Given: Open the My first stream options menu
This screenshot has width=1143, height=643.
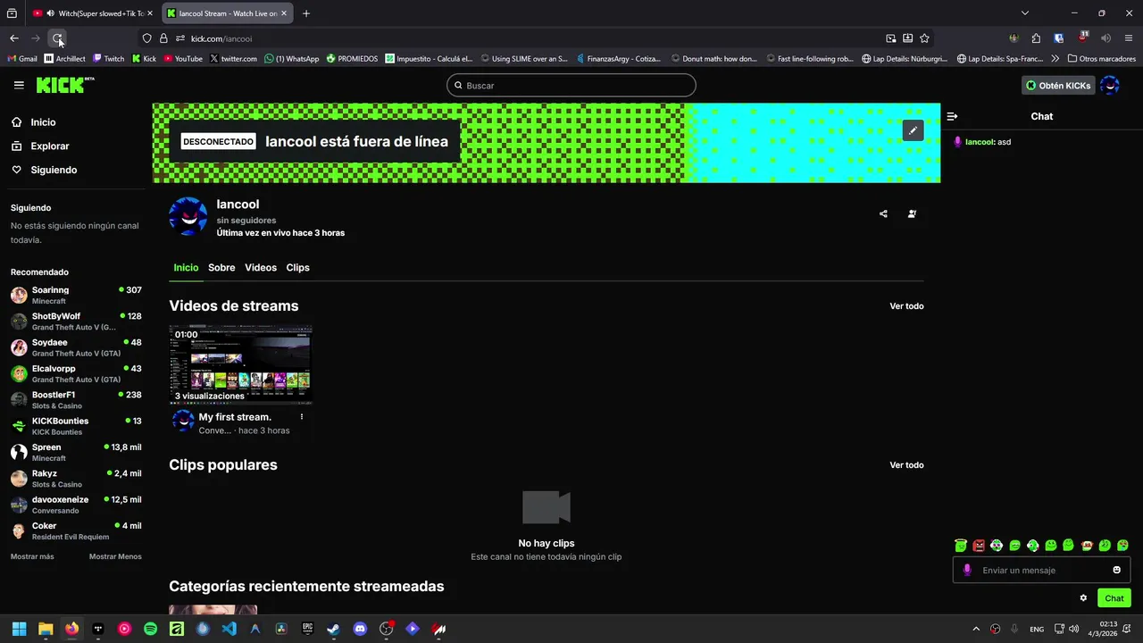Looking at the screenshot, I should [x=302, y=417].
